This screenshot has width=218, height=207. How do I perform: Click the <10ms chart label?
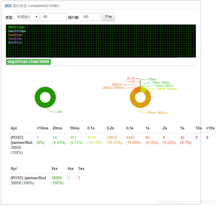point(151,79)
